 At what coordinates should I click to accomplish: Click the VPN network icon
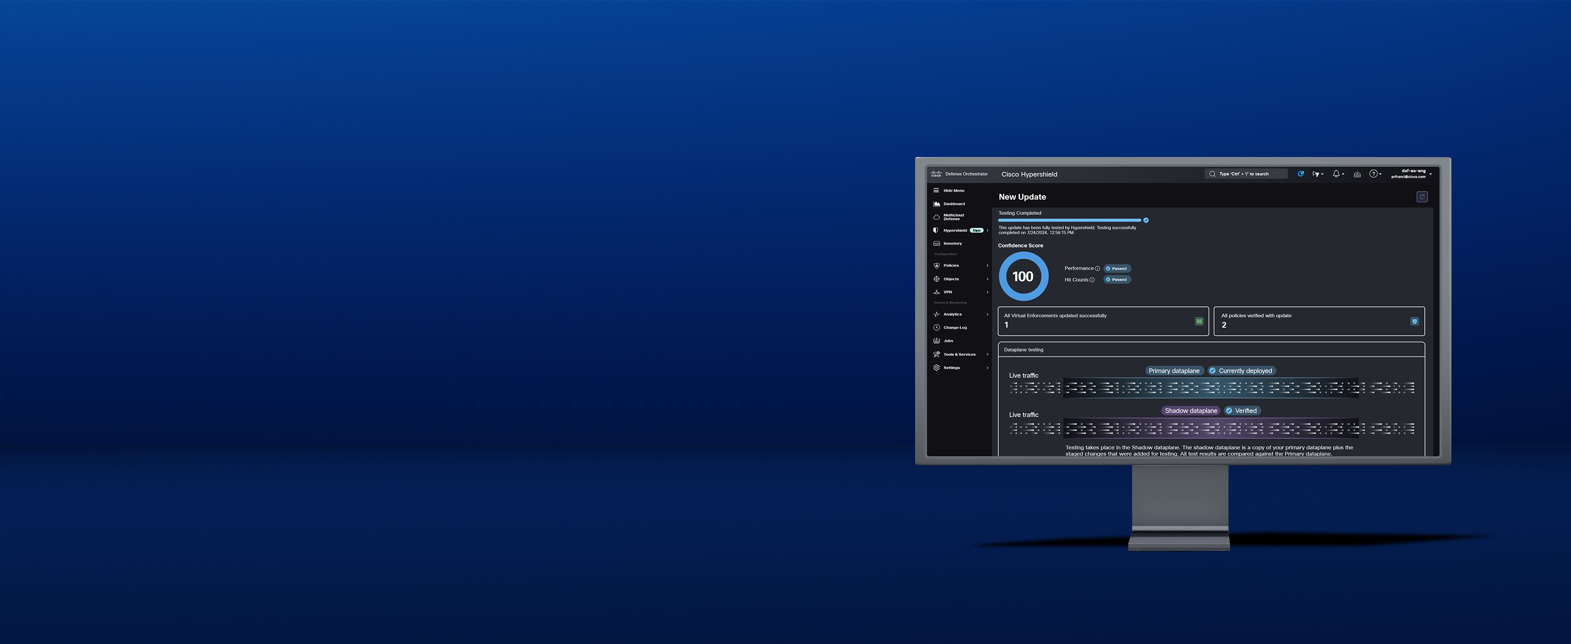coord(937,292)
